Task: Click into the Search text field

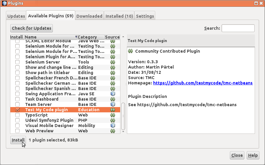Action: point(238,28)
